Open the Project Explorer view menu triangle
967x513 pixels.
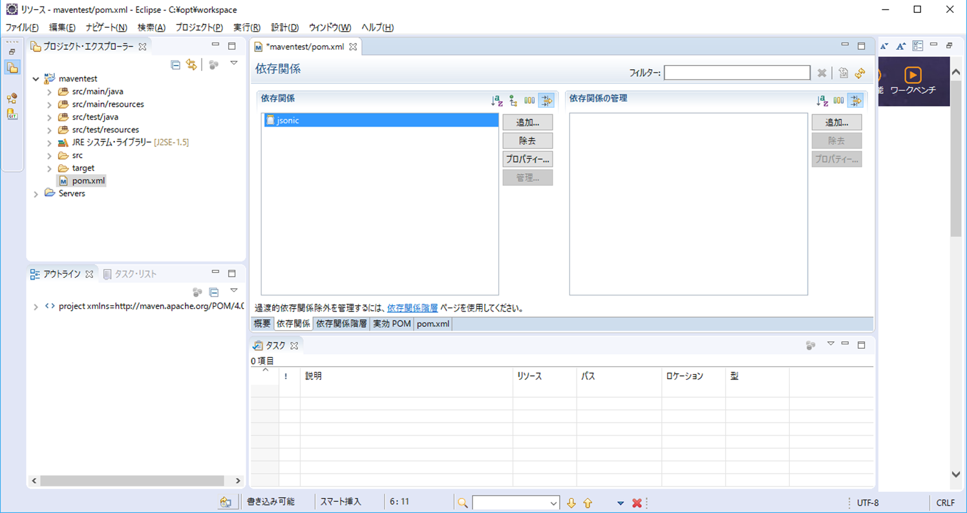click(234, 65)
